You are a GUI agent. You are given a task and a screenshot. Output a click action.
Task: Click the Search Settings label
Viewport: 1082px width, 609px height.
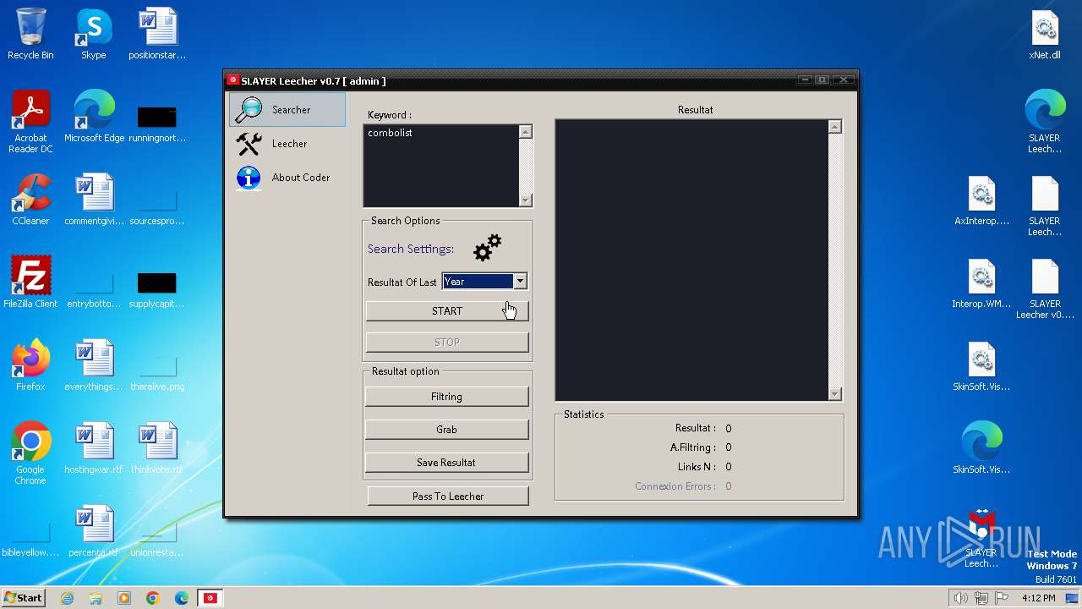coord(411,249)
